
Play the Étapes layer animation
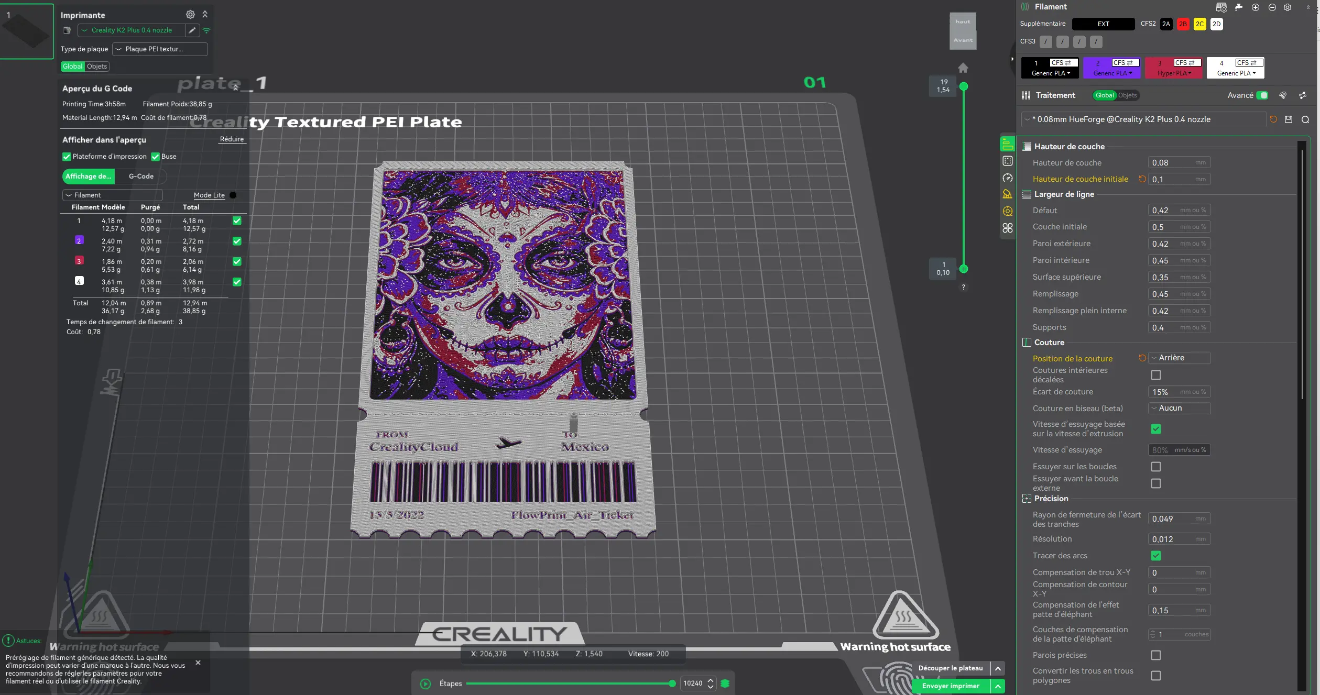click(x=426, y=684)
